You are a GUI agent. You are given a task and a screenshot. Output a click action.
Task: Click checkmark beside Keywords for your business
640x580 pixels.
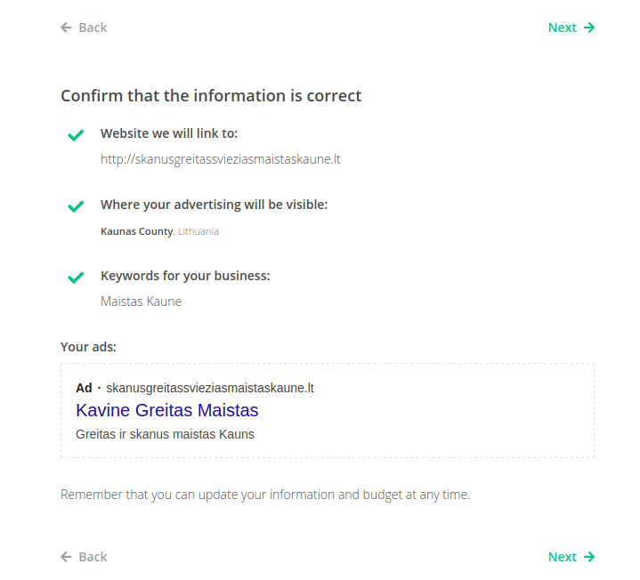pyautogui.click(x=76, y=278)
